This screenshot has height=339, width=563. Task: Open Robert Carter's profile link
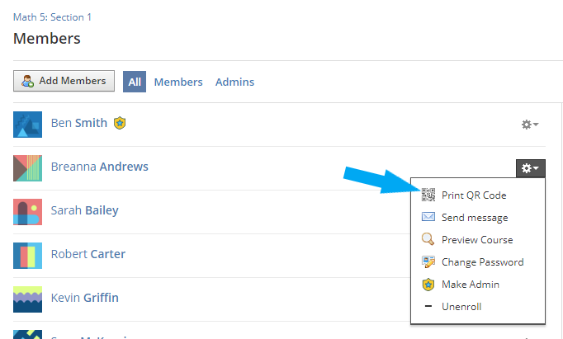tap(88, 254)
